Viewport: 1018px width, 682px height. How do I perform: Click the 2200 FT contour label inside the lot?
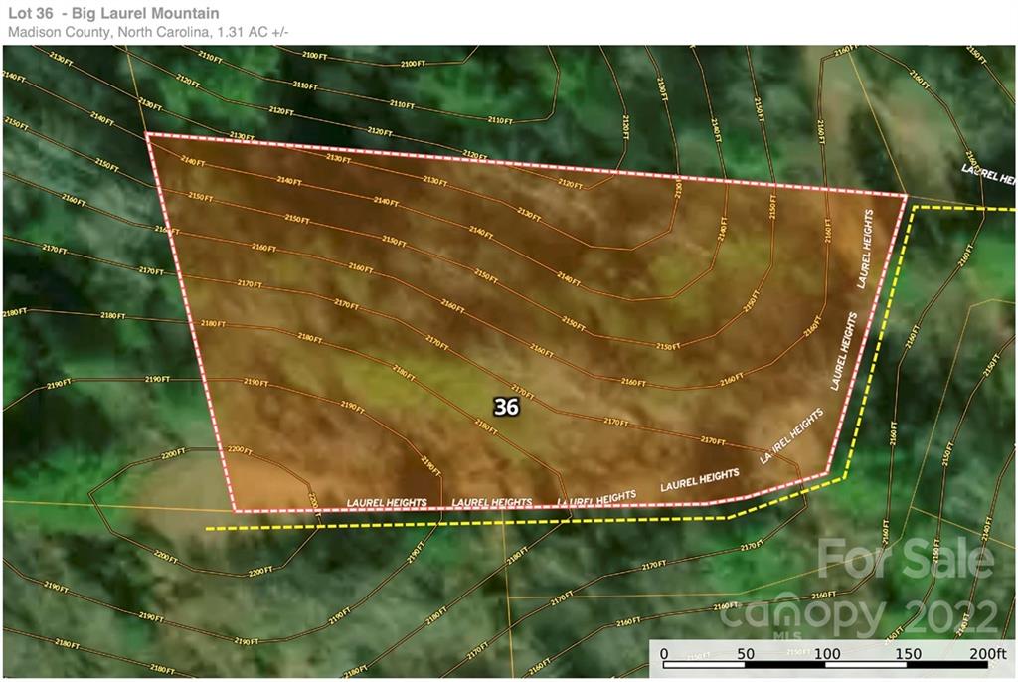[242, 450]
